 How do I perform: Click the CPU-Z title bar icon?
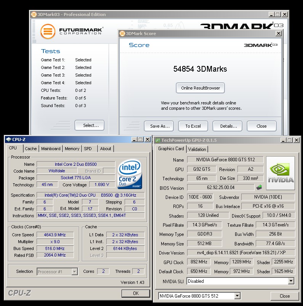(9, 139)
